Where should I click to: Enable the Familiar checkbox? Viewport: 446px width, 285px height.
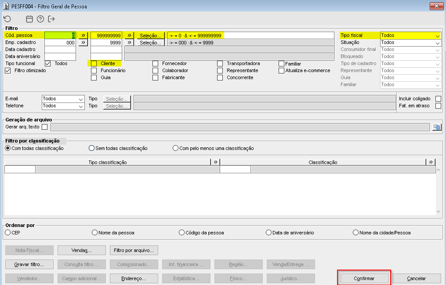[281, 63]
